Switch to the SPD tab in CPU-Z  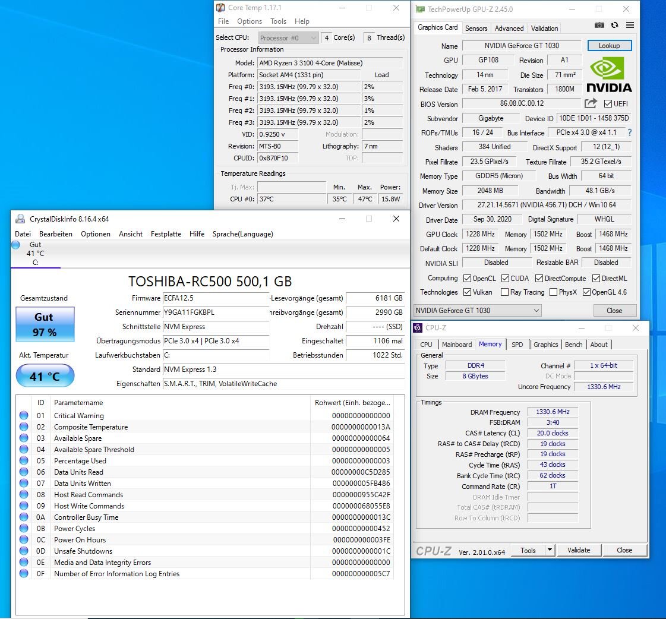click(x=517, y=344)
